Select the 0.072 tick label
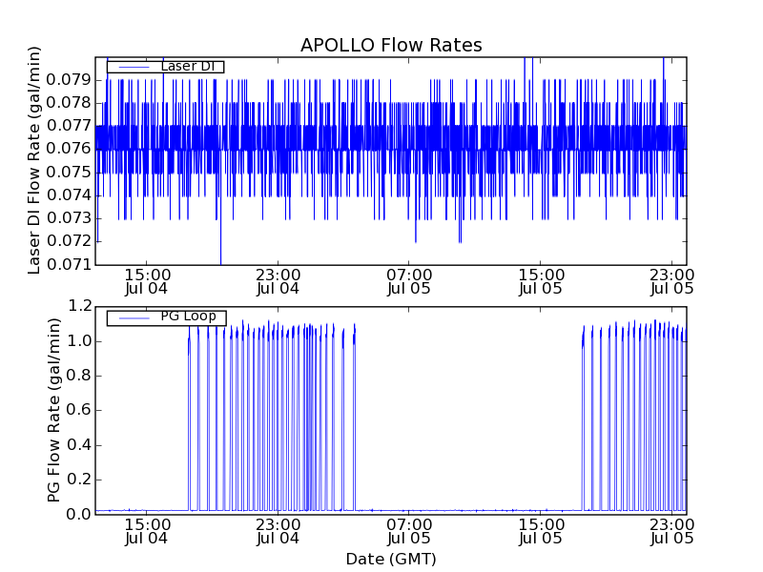Viewport: 763px width, 572px height. 69,241
